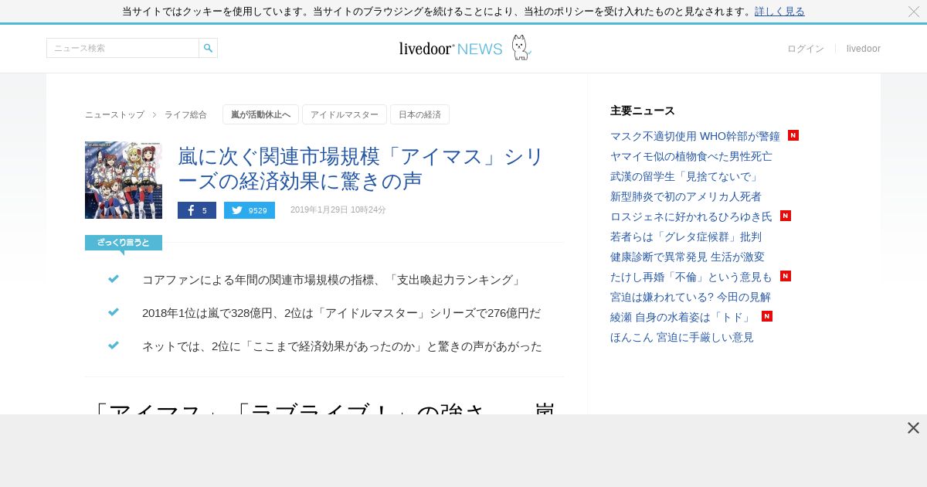Open ほんこん 宮迫に手厳しい意見
Image resolution: width=927 pixels, height=487 pixels.
point(682,337)
